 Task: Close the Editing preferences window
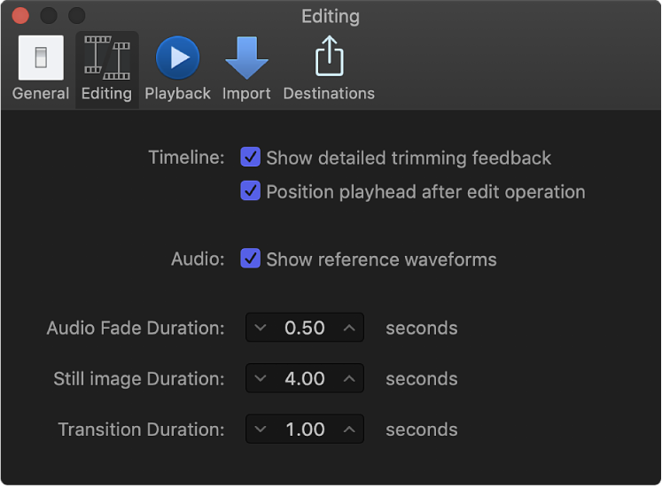(x=20, y=16)
